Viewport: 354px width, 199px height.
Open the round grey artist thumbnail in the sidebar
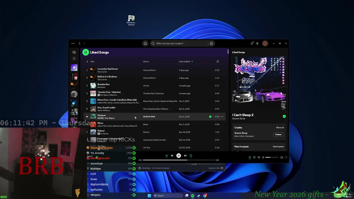point(74,94)
